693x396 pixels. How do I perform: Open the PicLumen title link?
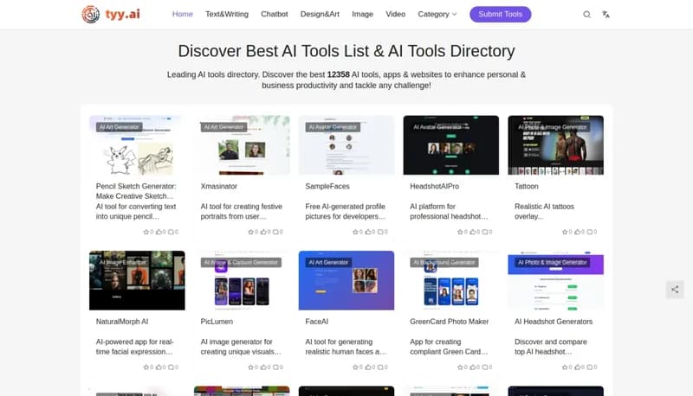[x=217, y=322]
